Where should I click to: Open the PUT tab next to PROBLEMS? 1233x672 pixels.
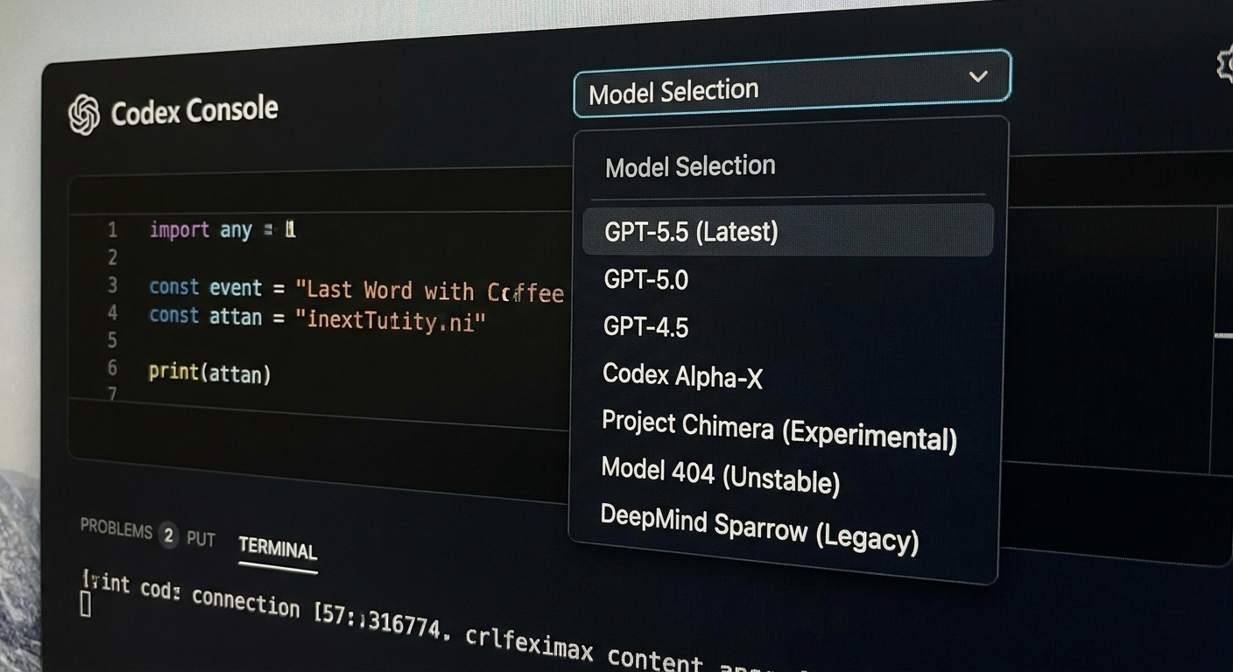click(x=201, y=539)
